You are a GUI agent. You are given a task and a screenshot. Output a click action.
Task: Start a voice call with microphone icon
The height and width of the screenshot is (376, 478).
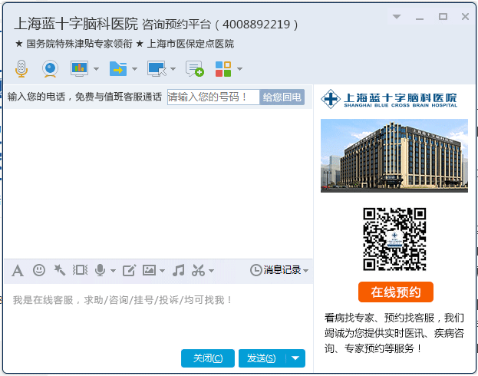(x=21, y=68)
